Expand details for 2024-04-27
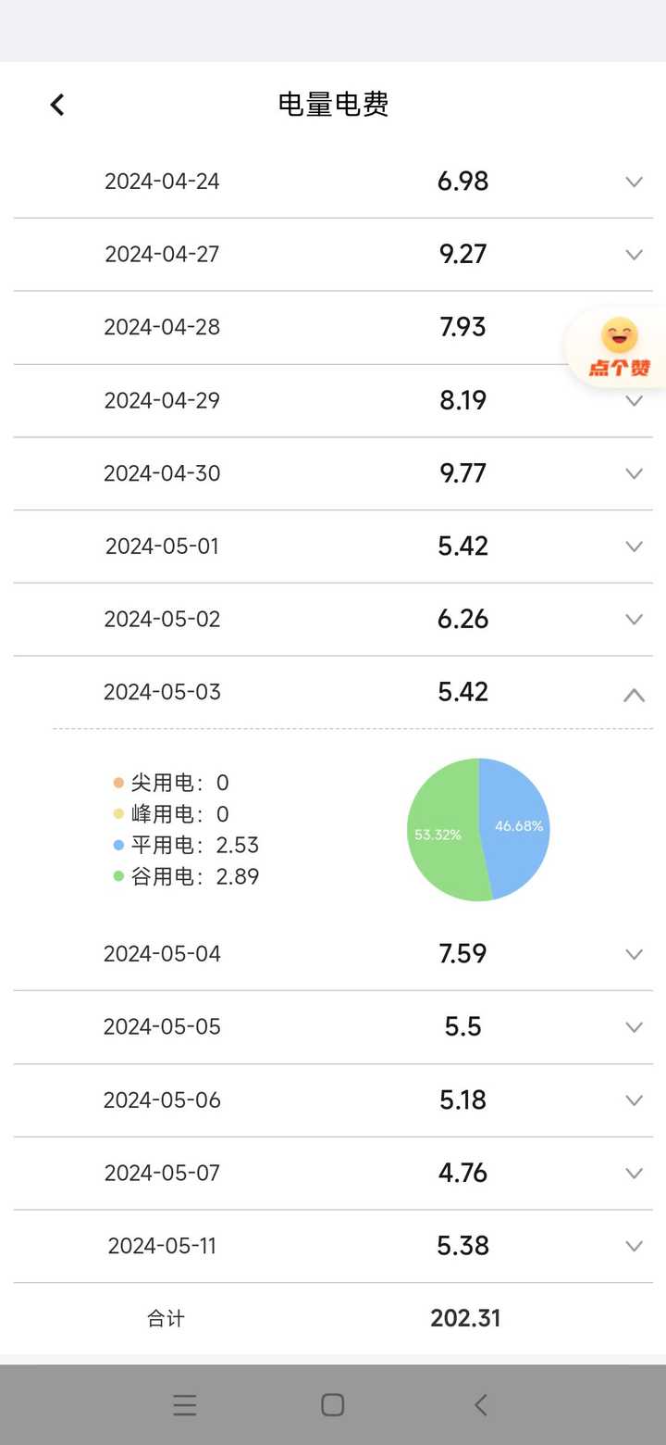Viewport: 666px width, 1445px height. click(634, 255)
